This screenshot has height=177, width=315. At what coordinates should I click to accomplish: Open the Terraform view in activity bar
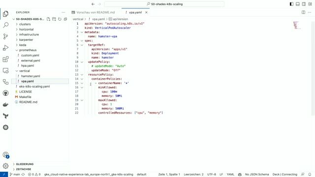pyautogui.click(x=5, y=116)
